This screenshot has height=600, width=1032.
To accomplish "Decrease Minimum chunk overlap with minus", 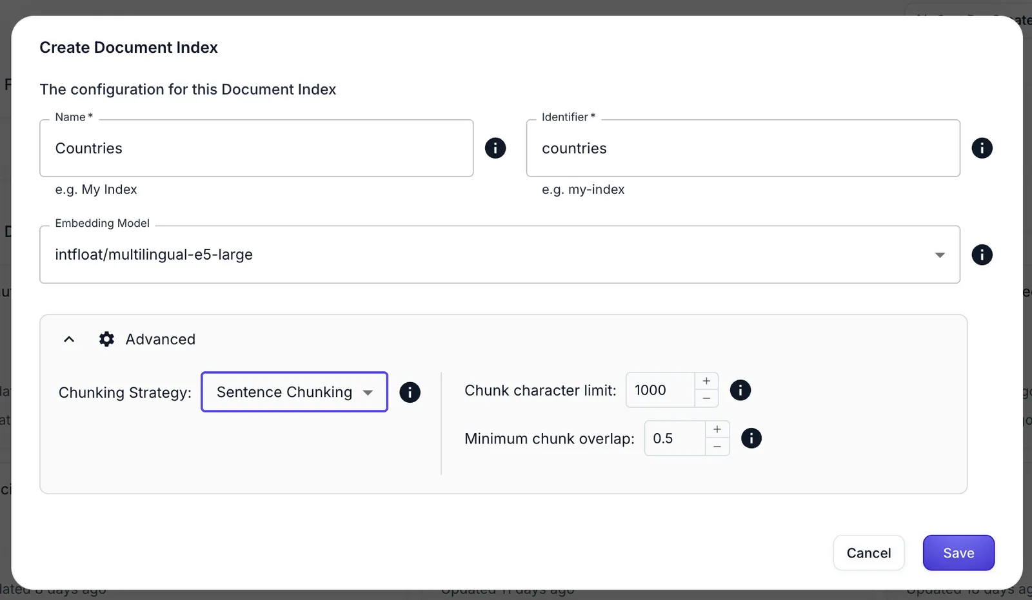I will click(x=717, y=447).
